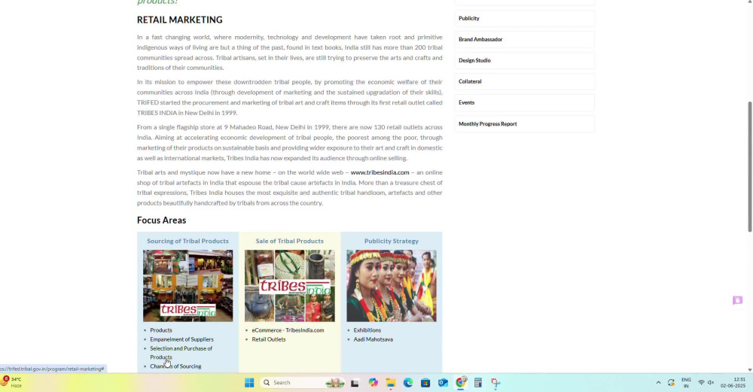
Task: Open Outlook from the taskbar
Action: coord(443,382)
